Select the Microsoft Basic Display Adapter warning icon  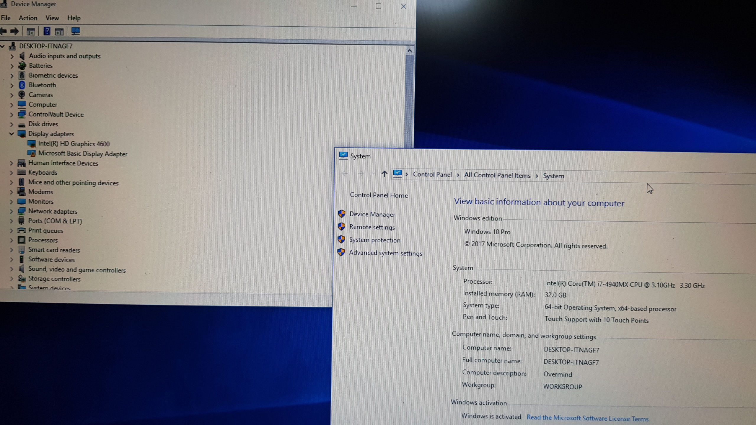tap(31, 153)
